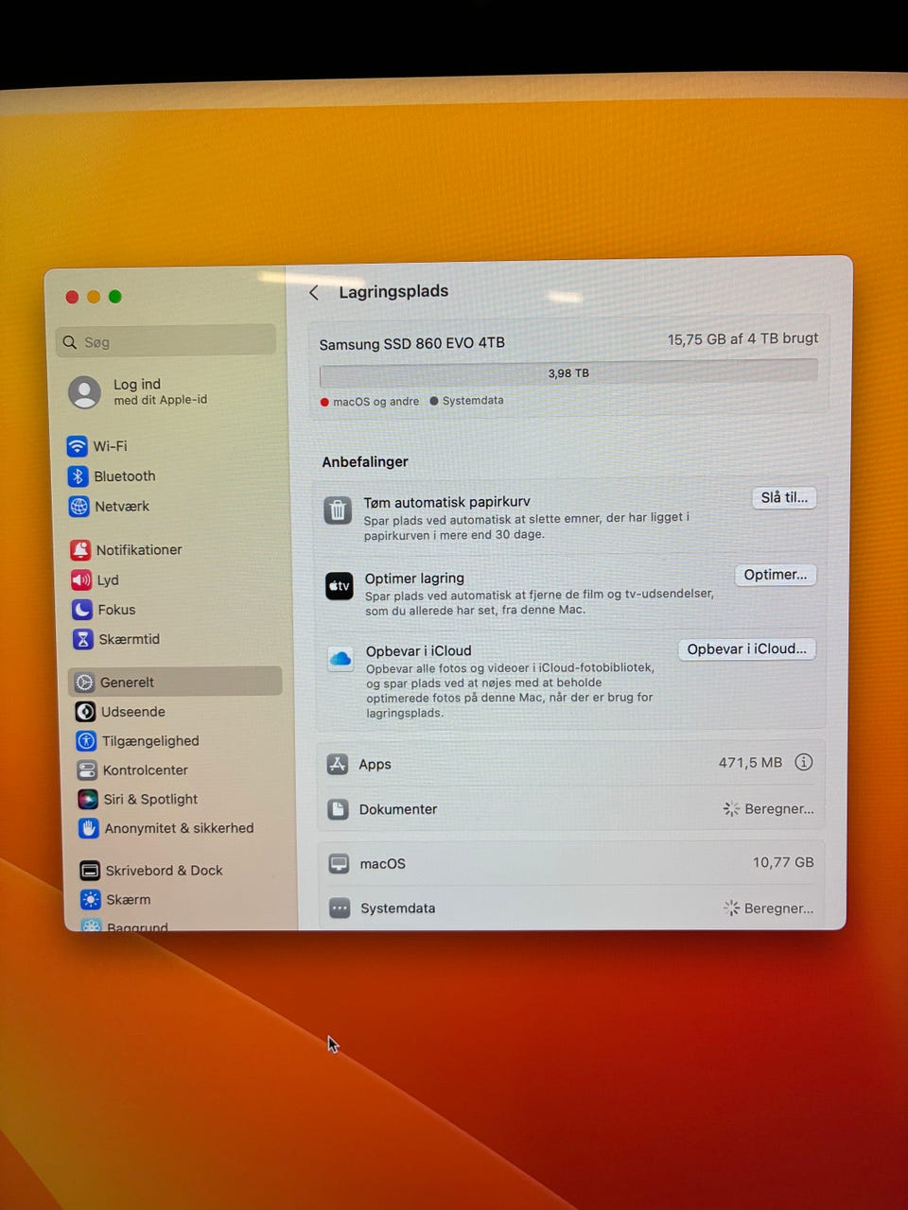The image size is (908, 1210).
Task: Click Beregner... in Dokumenter row
Action: pos(779,809)
